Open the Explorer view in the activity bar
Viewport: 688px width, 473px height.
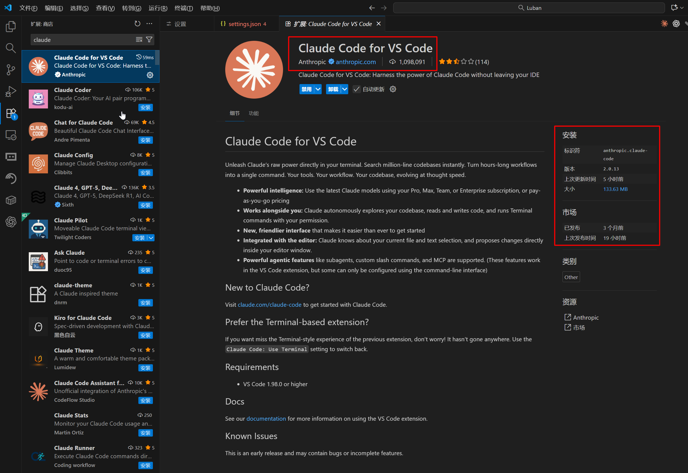click(x=11, y=27)
